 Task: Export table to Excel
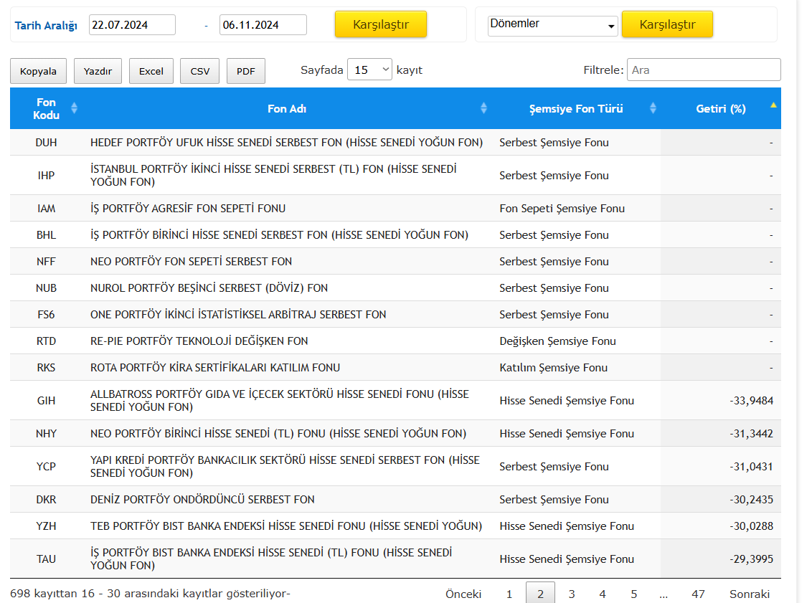(x=151, y=71)
